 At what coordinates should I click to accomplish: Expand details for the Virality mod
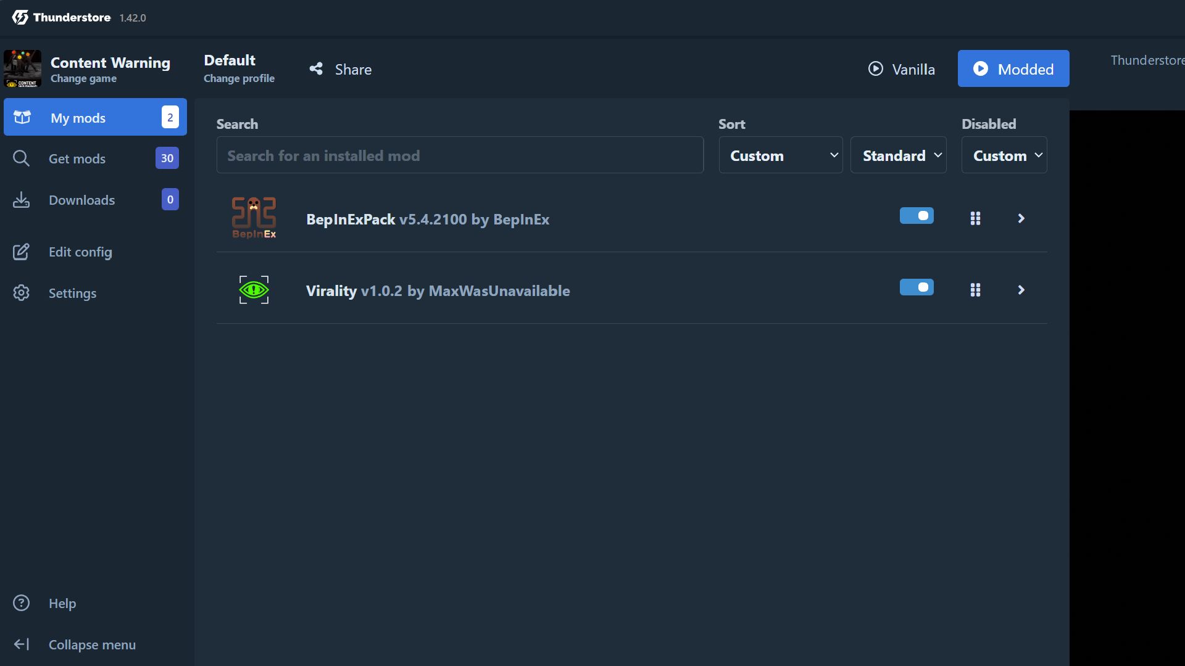point(1021,289)
